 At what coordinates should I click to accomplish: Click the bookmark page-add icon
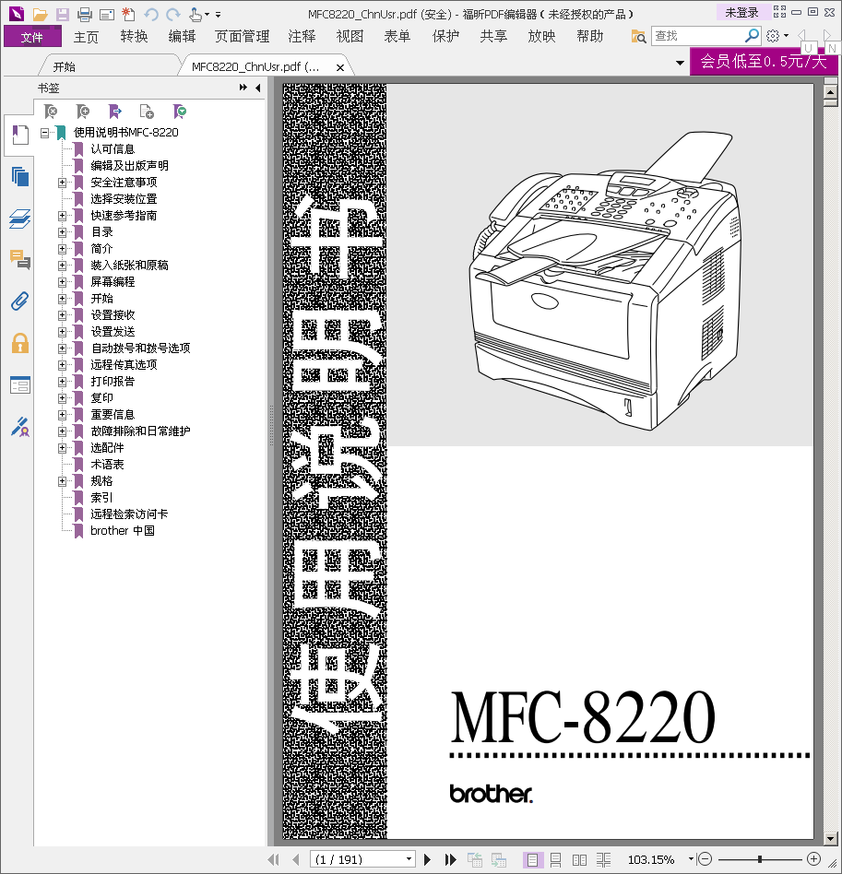click(147, 112)
